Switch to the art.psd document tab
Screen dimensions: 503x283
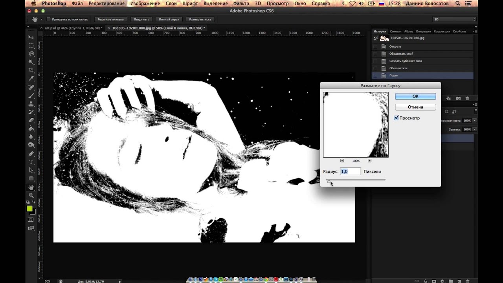point(73,28)
